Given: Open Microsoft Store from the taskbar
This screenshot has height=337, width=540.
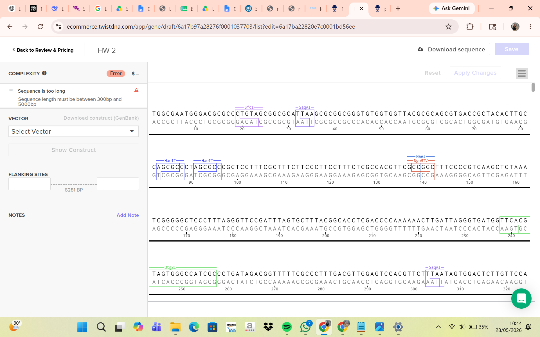Looking at the screenshot, I should (212, 327).
